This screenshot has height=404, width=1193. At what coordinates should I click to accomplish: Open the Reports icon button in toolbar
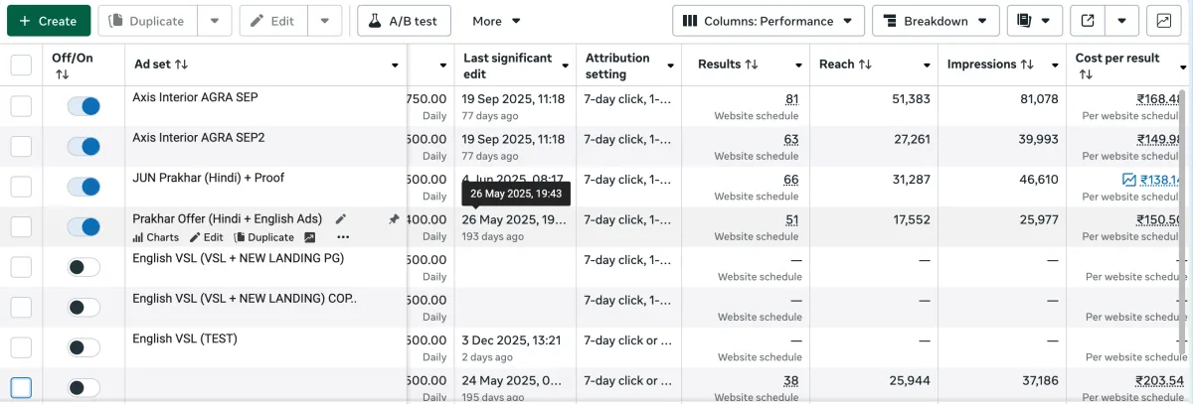click(x=1034, y=21)
